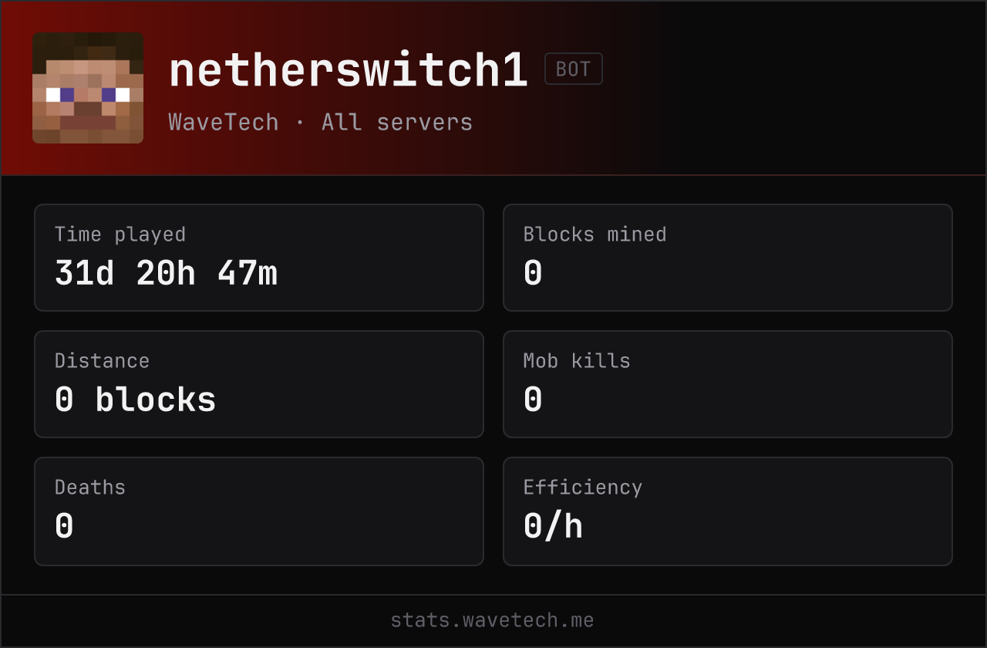Open the Distance stat card

point(259,384)
